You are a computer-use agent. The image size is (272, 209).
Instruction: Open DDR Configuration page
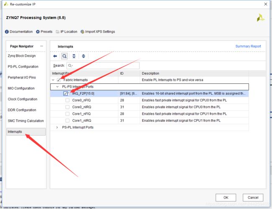[x=22, y=110]
